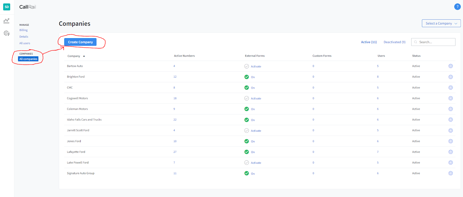Screen dimensions: 463x197
Task: Open gear settings for CMC
Action: pos(451,88)
